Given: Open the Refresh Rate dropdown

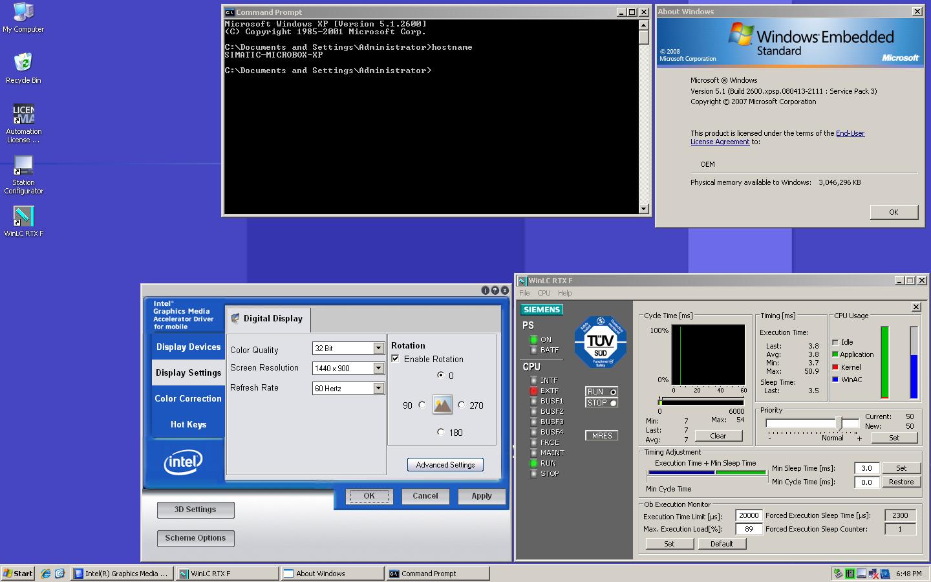Looking at the screenshot, I should pos(379,388).
